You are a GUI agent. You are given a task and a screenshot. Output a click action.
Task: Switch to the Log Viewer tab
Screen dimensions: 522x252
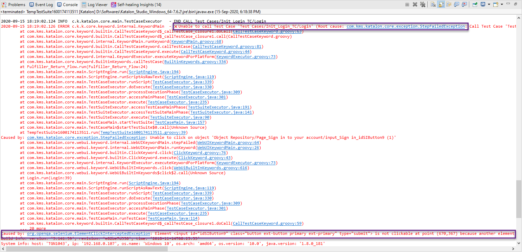94,4
